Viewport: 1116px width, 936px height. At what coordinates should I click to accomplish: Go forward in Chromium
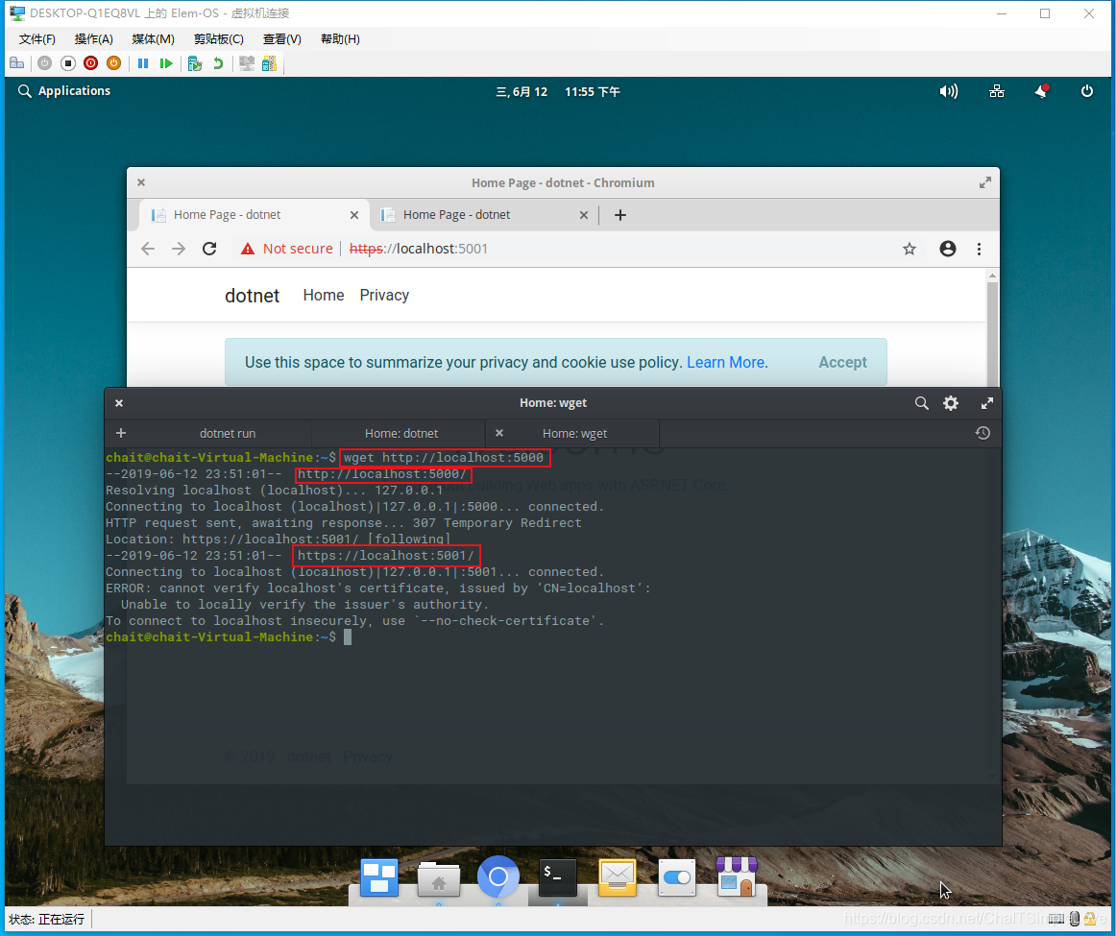pos(179,249)
